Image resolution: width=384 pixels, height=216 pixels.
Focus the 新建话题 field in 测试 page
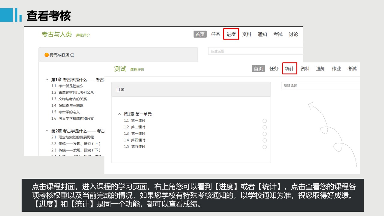click(x=320, y=85)
